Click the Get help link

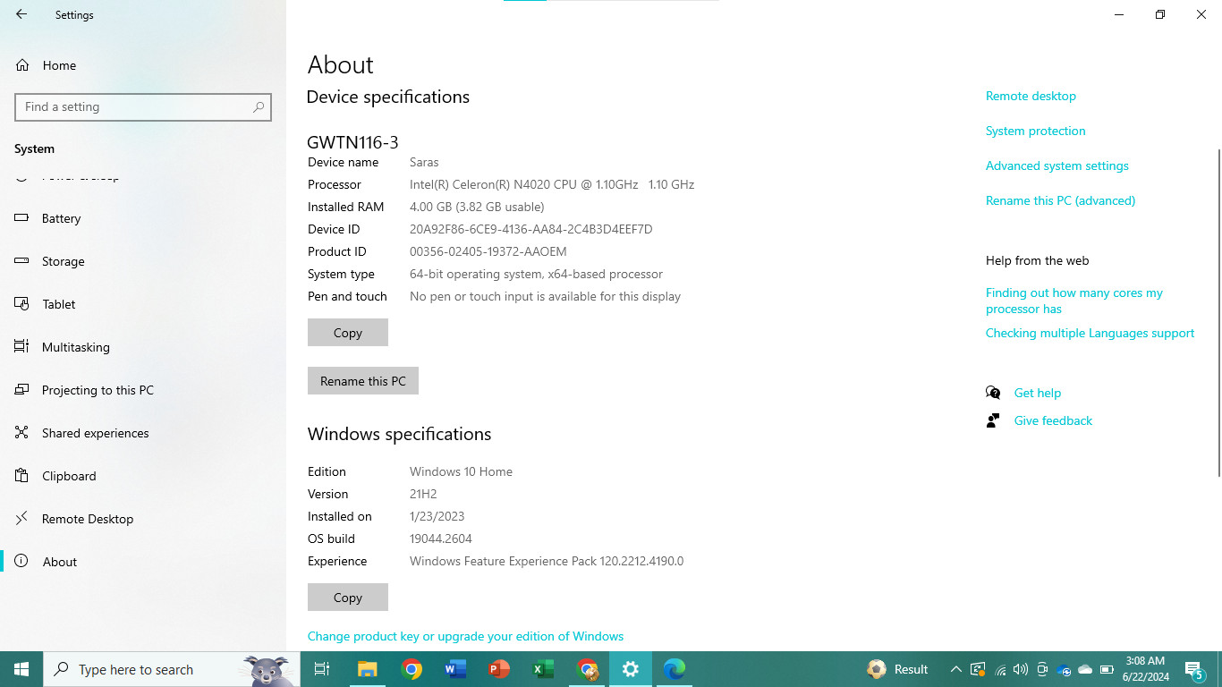(1037, 393)
